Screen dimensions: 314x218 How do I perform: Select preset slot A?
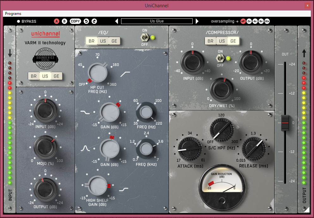[x=57, y=21]
